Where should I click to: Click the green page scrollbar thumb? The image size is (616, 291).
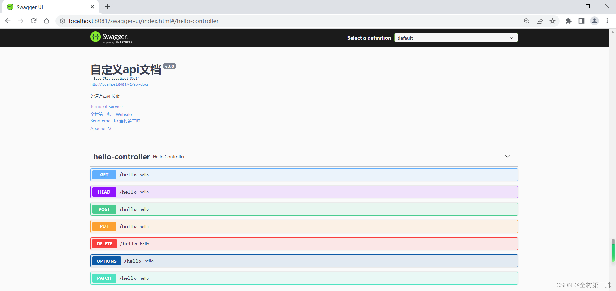pyautogui.click(x=613, y=251)
